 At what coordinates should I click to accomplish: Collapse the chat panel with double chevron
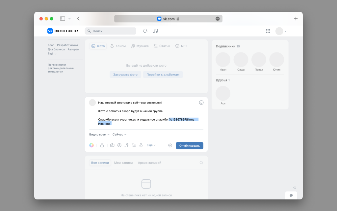click(x=295, y=188)
